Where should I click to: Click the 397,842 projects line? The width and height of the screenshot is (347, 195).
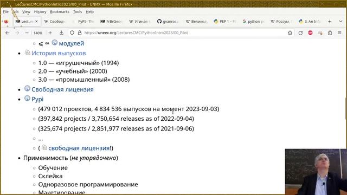116,119
